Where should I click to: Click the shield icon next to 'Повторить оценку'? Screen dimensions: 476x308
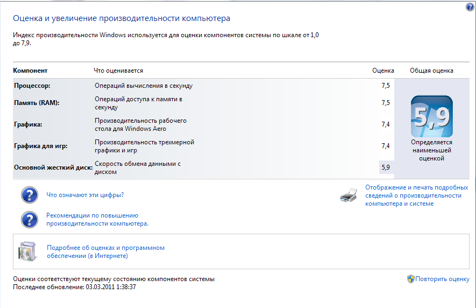(411, 279)
